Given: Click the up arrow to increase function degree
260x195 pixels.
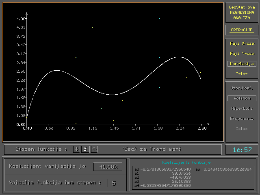Looking at the screenshot, I should coord(94,149).
